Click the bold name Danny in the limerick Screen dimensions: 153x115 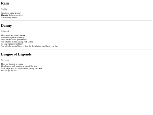click(x=22, y=35)
